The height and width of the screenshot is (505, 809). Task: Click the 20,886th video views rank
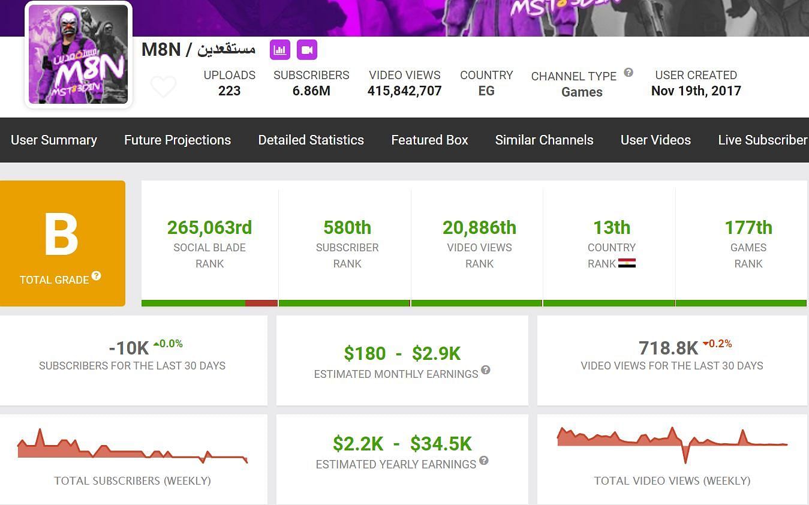click(x=479, y=227)
